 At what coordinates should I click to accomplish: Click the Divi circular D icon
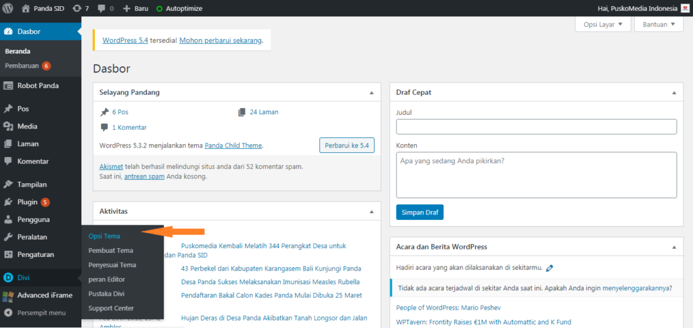click(x=8, y=278)
